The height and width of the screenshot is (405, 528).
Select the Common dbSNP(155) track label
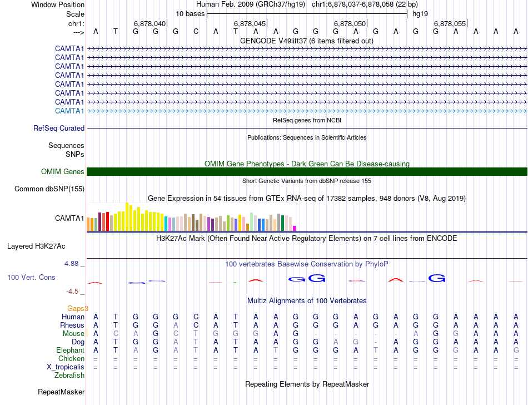tap(49, 189)
